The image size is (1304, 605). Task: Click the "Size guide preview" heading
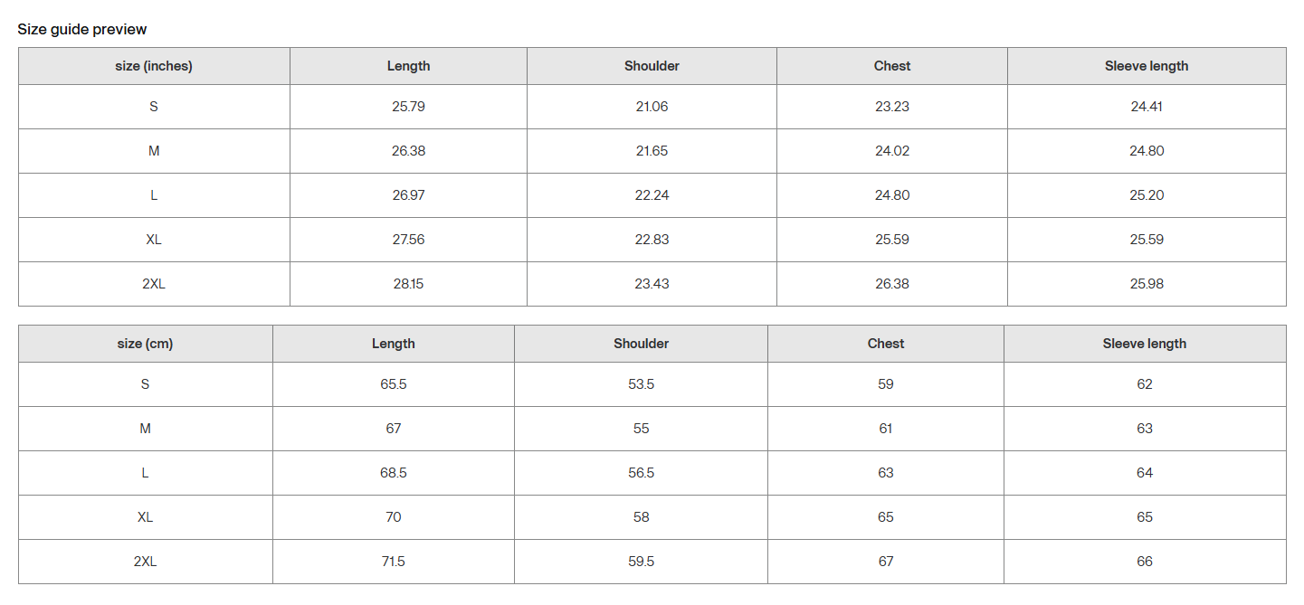coord(82,29)
